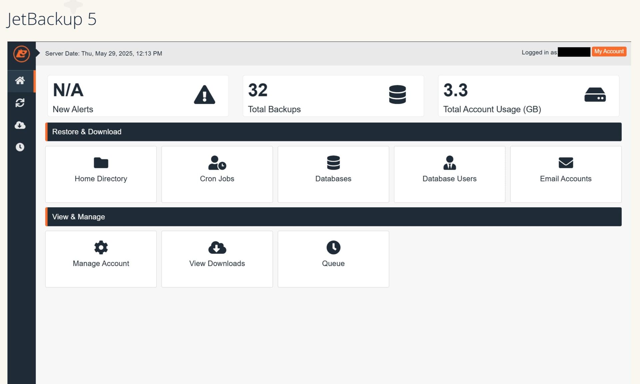Open the clock queue sidebar icon
The height and width of the screenshot is (384, 640).
(x=20, y=147)
